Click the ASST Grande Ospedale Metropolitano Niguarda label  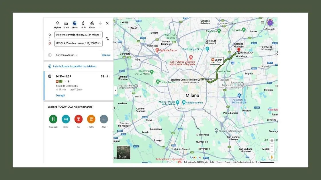182,63
